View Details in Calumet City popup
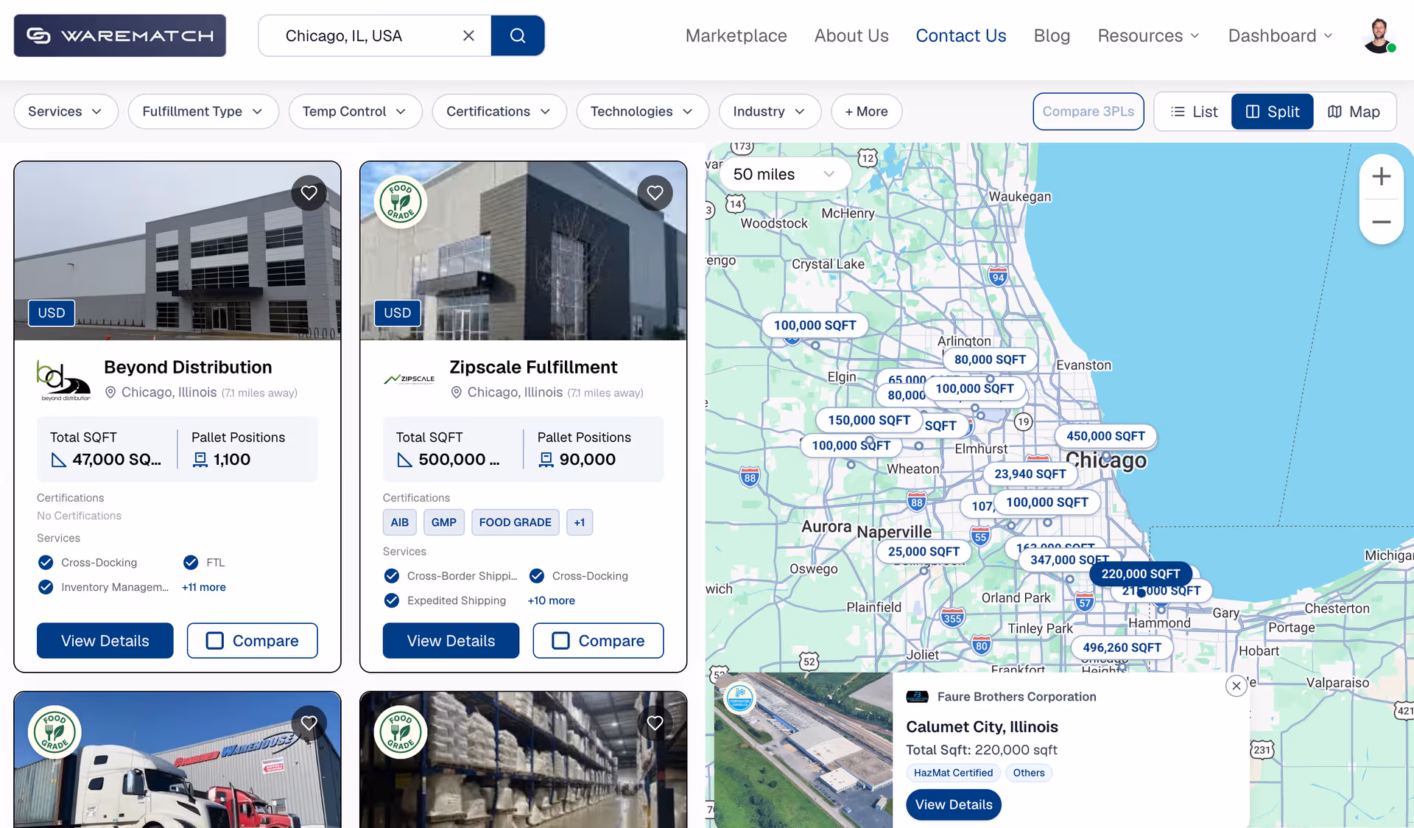 pos(954,804)
